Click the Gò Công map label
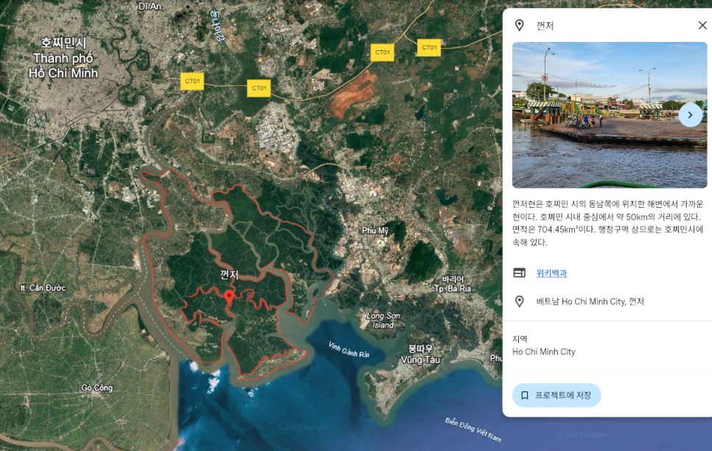 click(x=97, y=388)
